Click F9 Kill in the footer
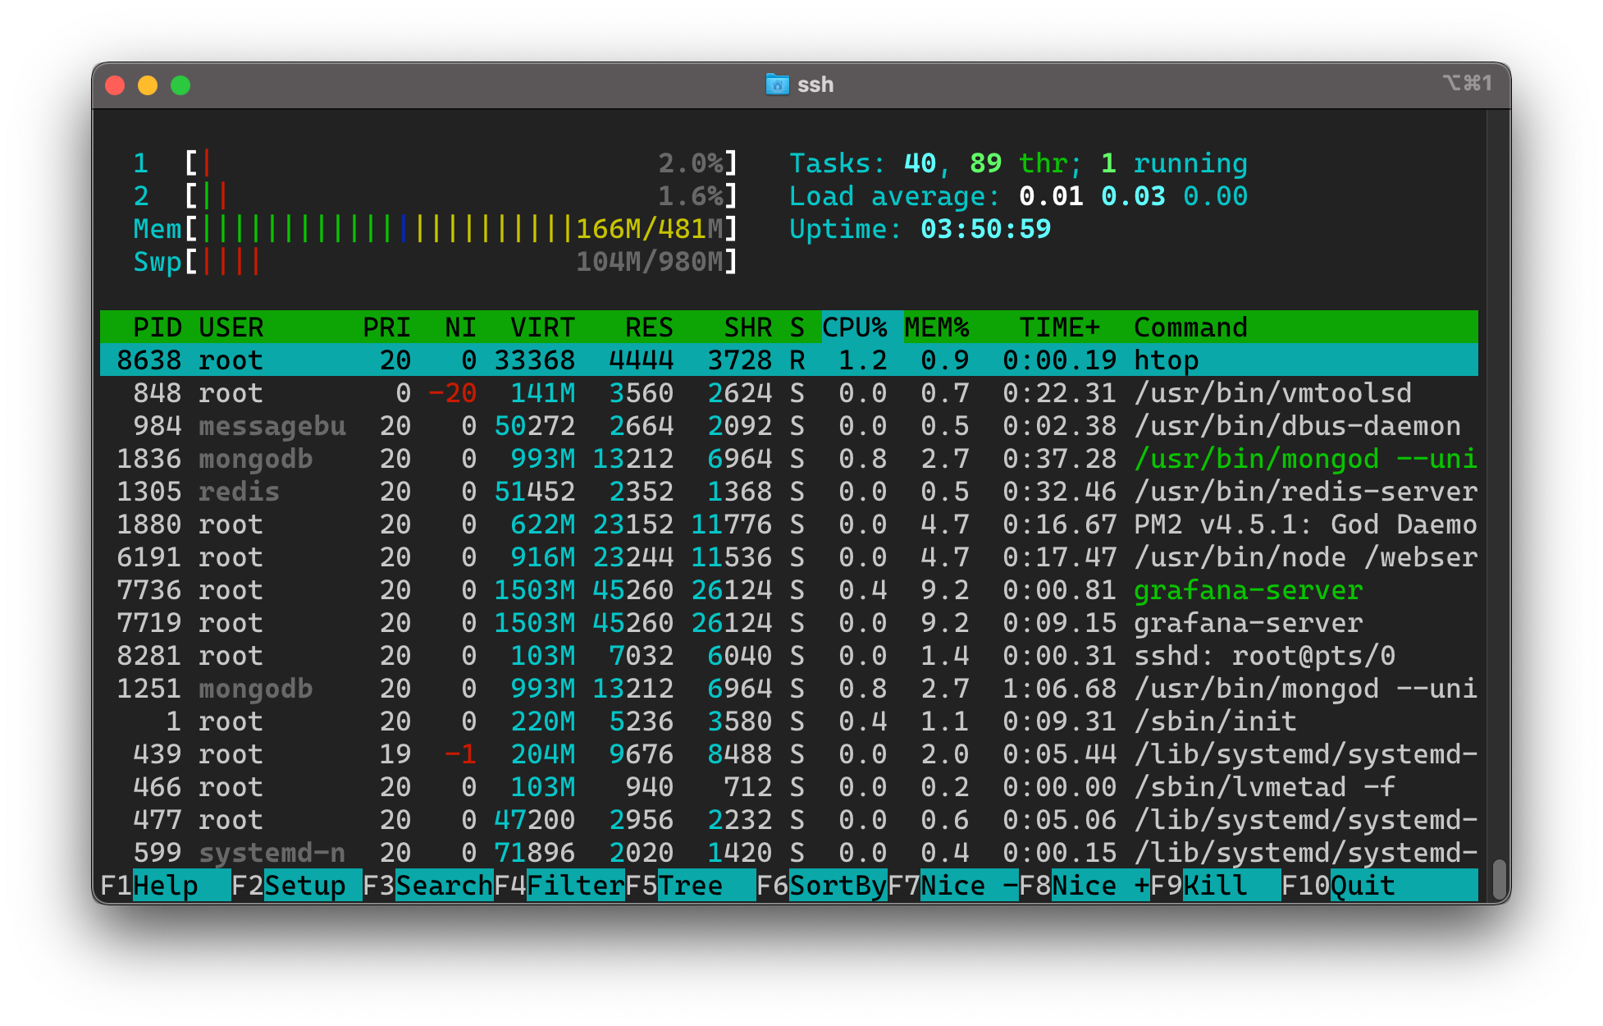The width and height of the screenshot is (1603, 1026). pos(1215,886)
